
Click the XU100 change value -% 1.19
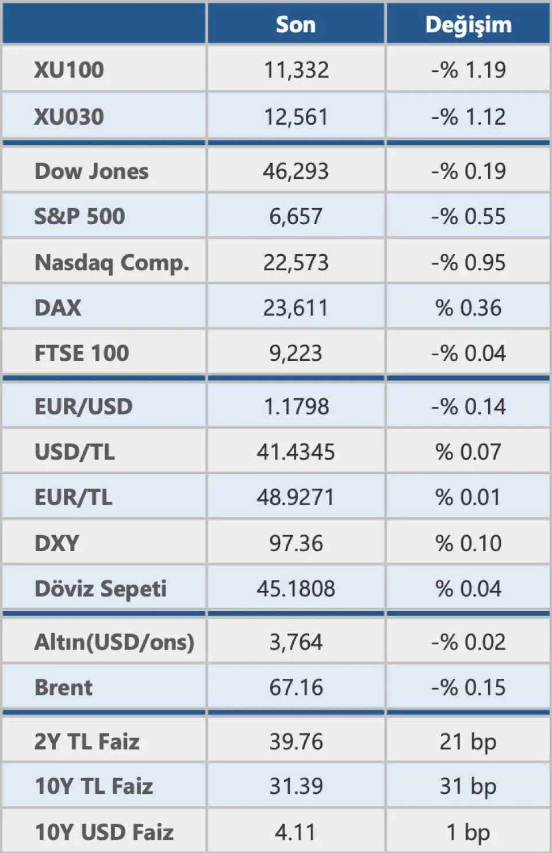[x=468, y=70]
